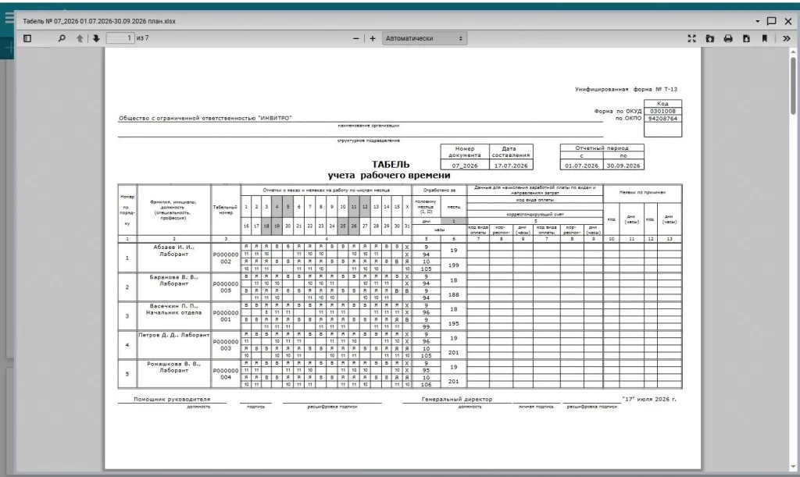The height and width of the screenshot is (477, 800).
Task: Click 'Генеральный директор' signature line
Action: coord(456,399)
